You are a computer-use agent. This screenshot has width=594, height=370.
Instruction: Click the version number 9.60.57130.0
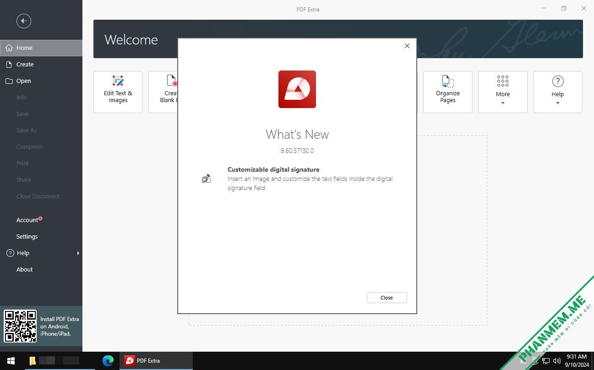point(297,151)
